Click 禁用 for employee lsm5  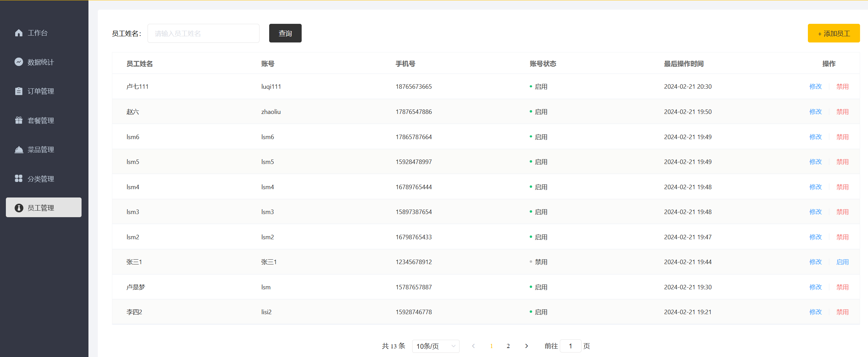[842, 162]
